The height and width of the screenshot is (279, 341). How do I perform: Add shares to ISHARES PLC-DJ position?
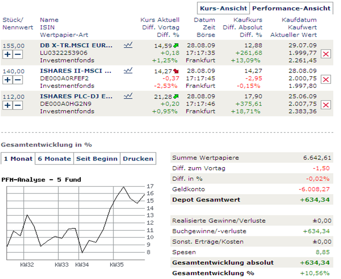[x=8, y=105]
